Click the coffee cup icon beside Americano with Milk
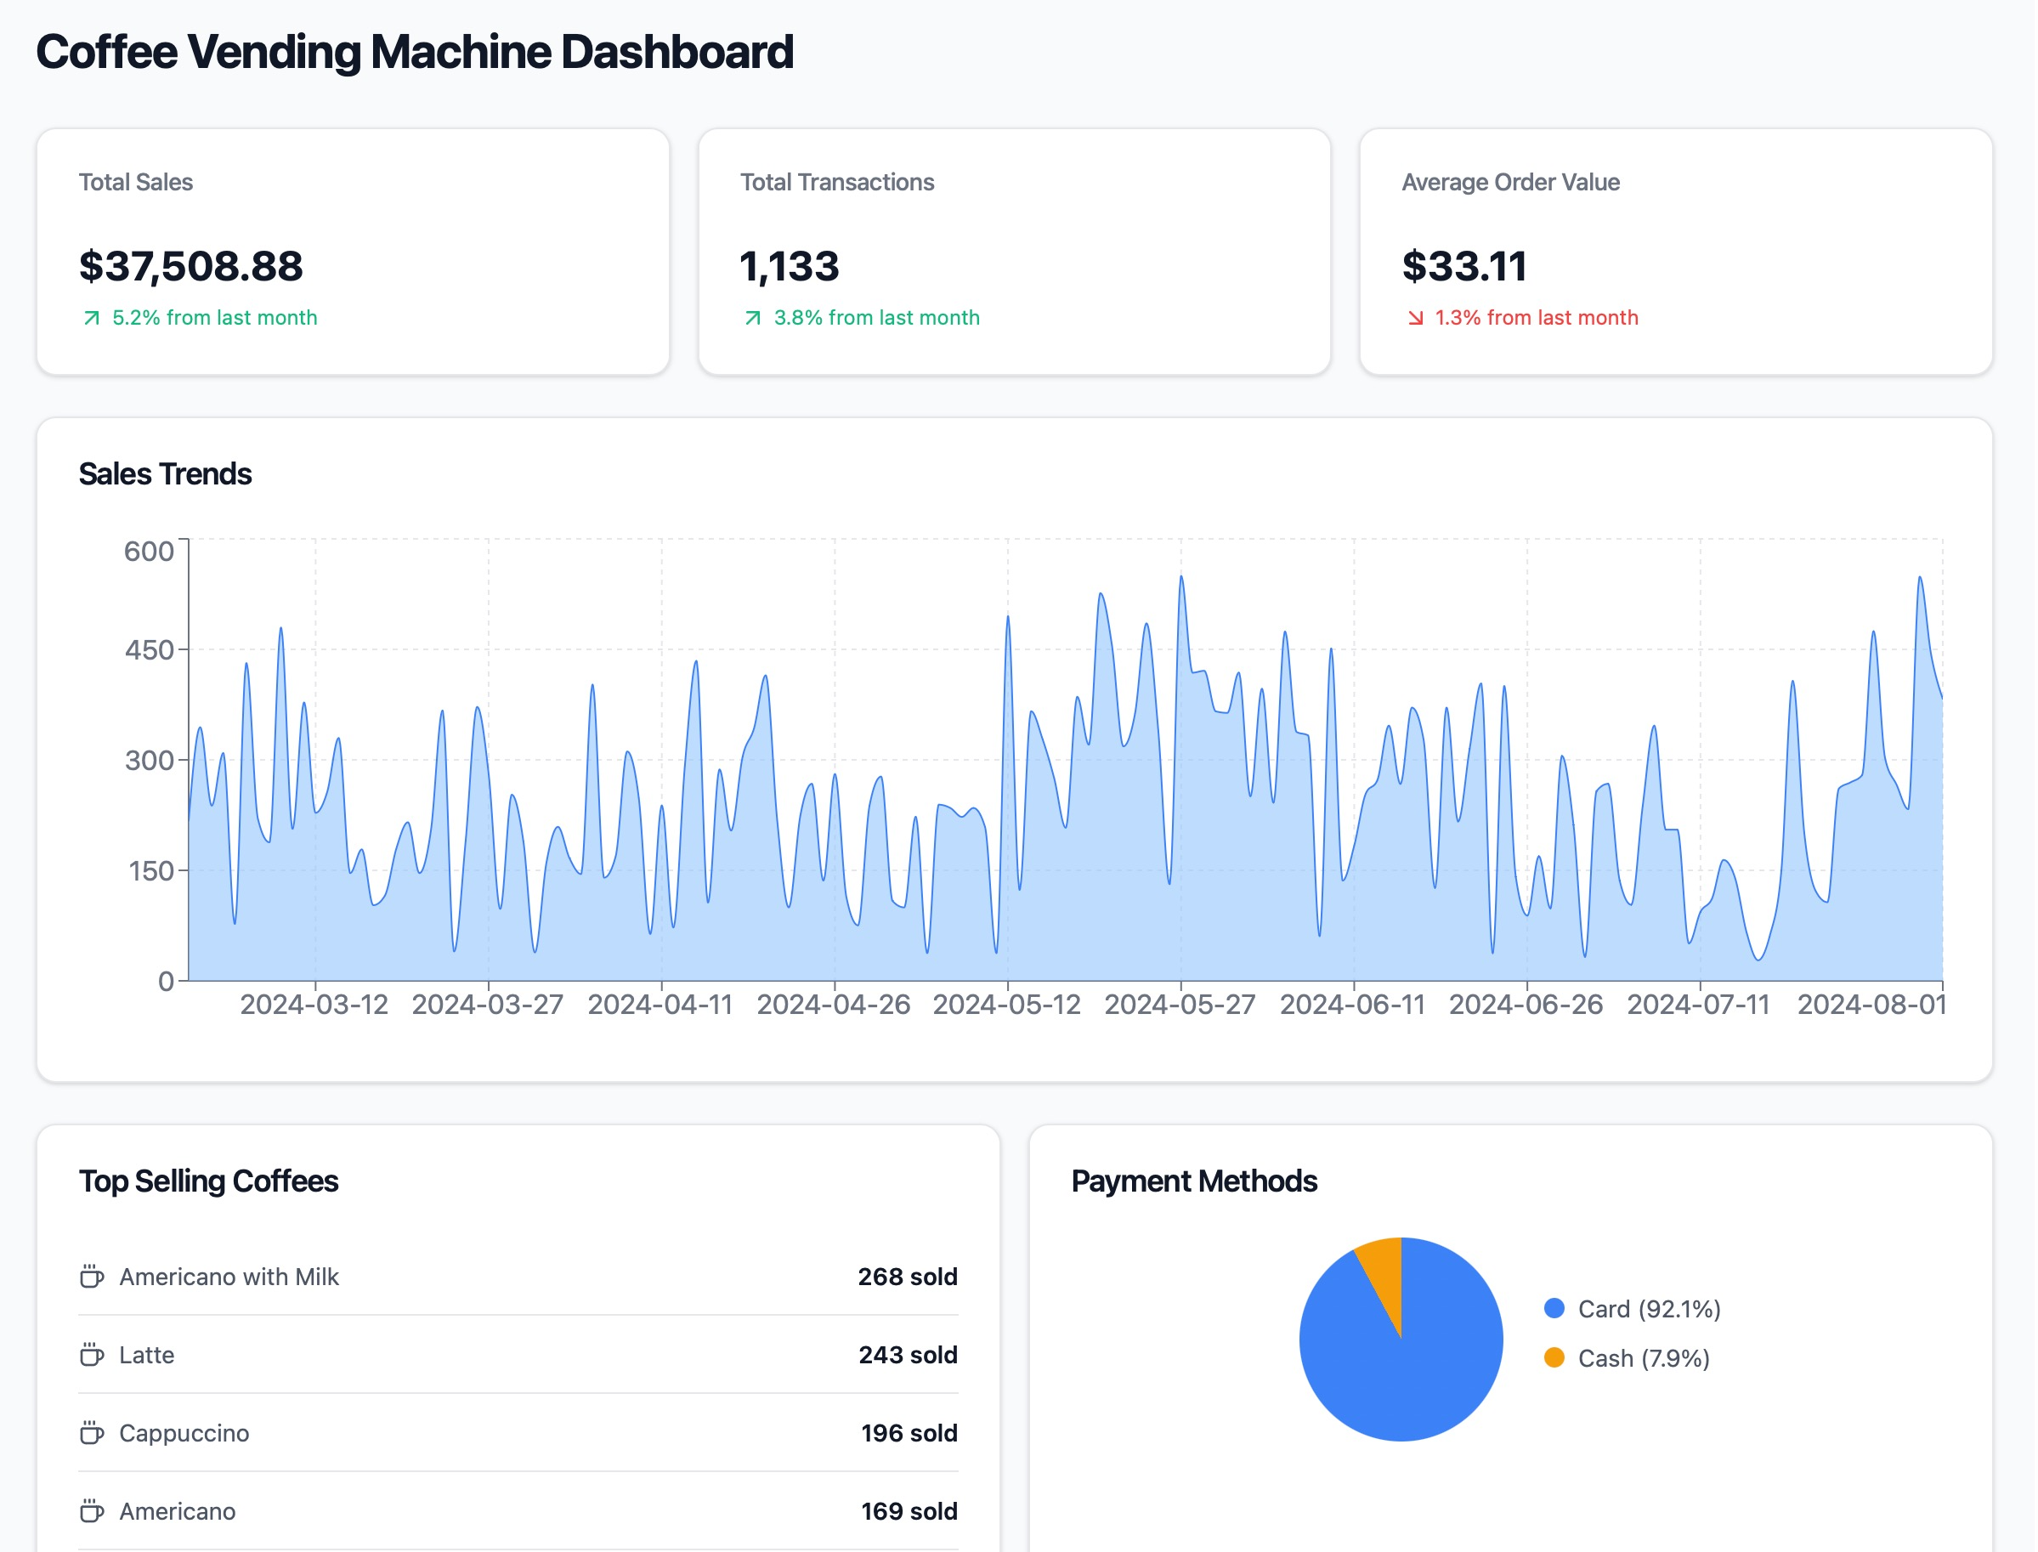 92,1277
